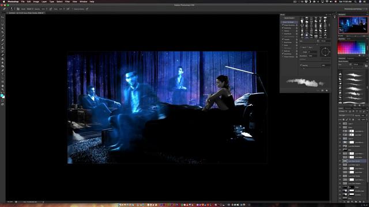Click Create new layer icon
Image resolution: width=369 pixels, height=207 pixels.
pyautogui.click(x=360, y=202)
